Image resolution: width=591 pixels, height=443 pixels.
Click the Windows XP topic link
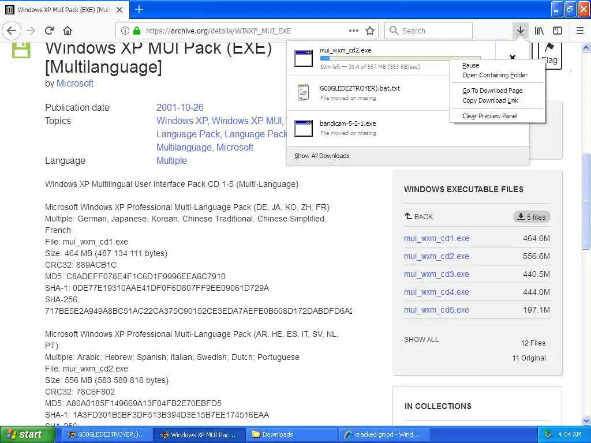click(182, 121)
